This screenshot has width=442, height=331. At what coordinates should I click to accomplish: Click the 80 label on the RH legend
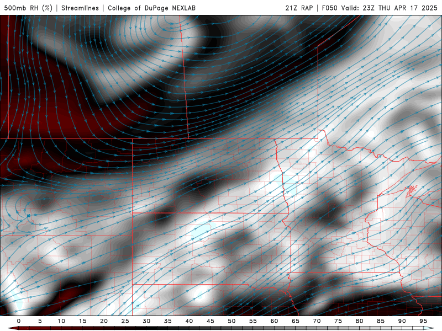pyautogui.click(x=359, y=321)
